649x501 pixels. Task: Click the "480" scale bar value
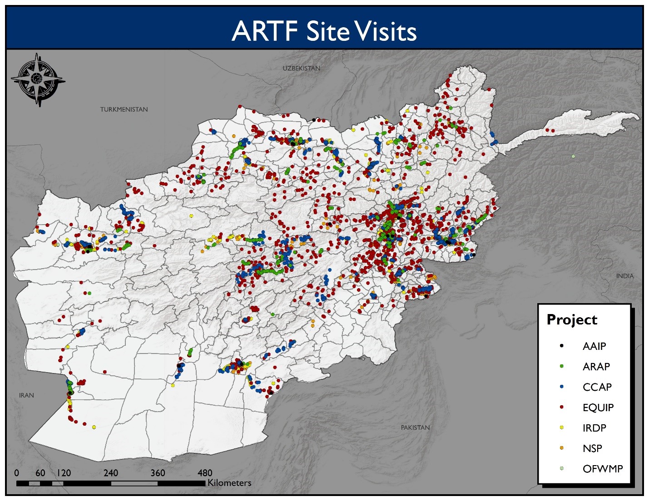pyautogui.click(x=205, y=473)
